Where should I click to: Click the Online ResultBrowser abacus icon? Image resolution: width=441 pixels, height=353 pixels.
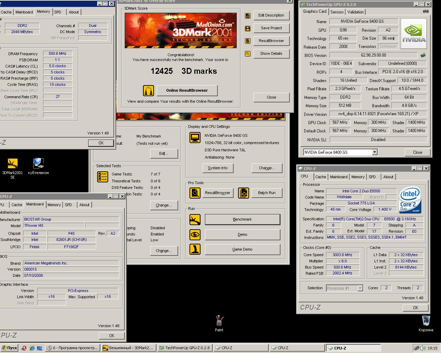tap(148, 91)
